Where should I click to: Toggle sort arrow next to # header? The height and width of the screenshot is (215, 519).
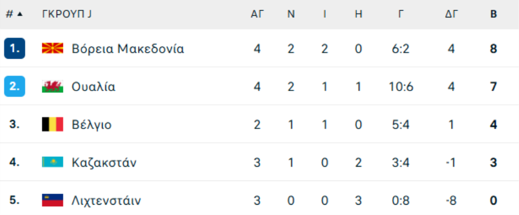pyautogui.click(x=20, y=14)
